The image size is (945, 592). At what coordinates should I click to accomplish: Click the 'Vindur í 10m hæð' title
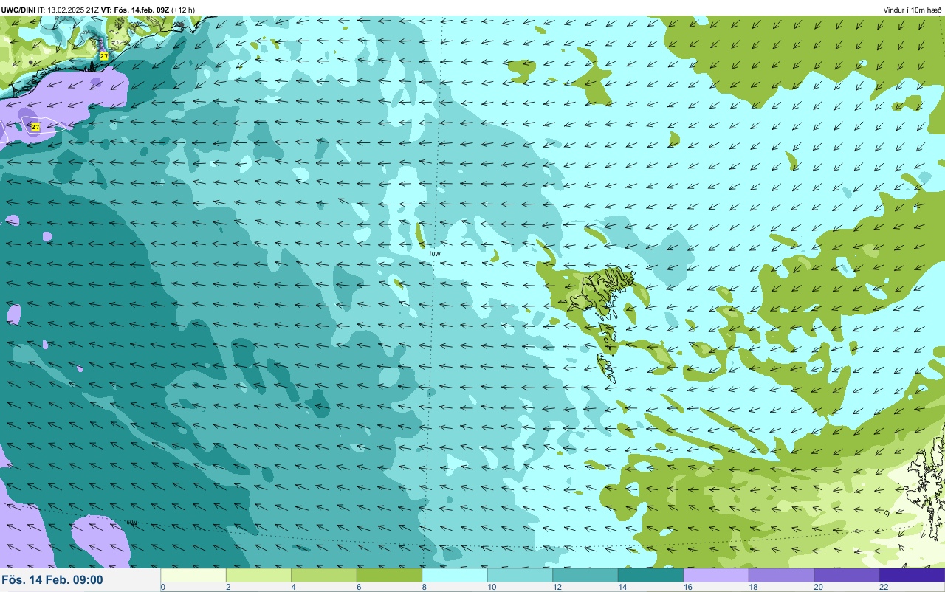tap(912, 10)
